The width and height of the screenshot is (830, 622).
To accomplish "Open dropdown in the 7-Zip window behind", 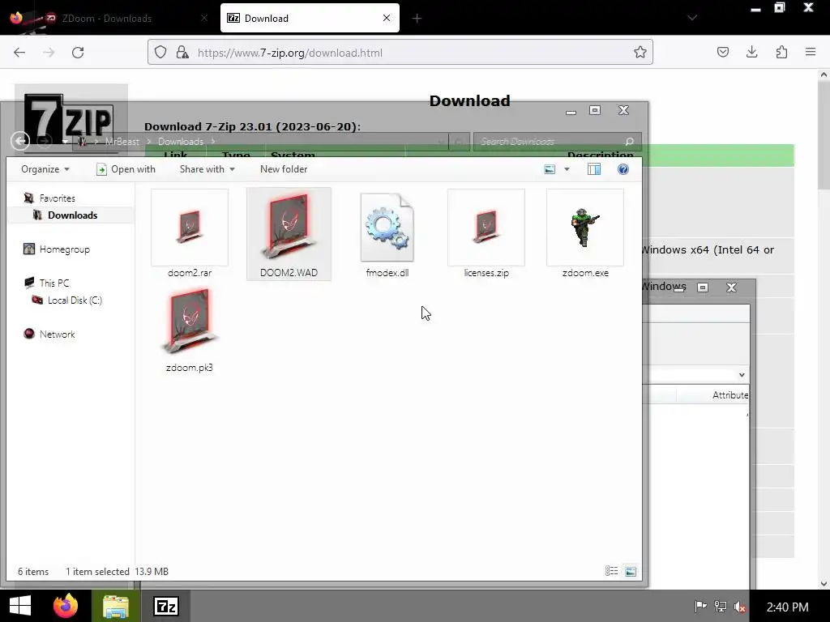I will (x=742, y=375).
